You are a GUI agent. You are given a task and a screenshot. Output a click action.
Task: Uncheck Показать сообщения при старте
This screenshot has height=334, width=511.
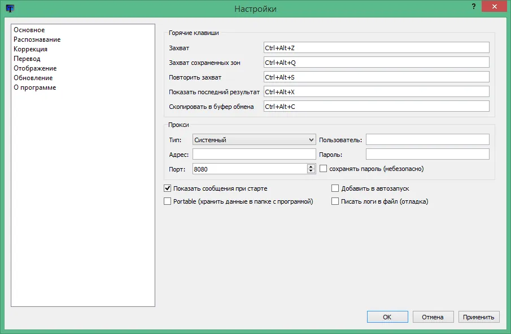167,188
